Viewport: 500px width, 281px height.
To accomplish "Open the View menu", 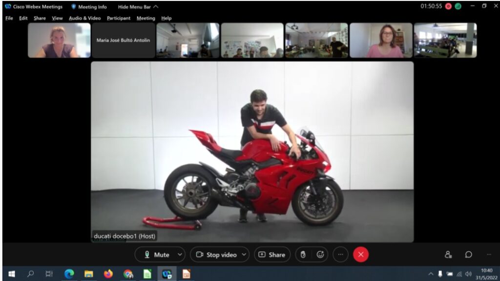I will 58,18.
